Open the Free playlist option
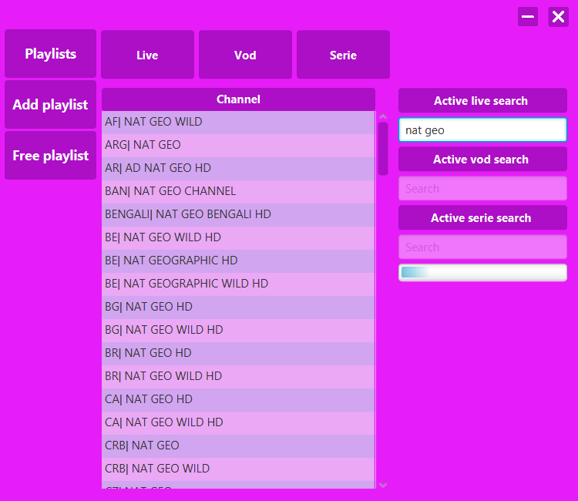Viewport: 578px width, 501px height. pos(51,156)
